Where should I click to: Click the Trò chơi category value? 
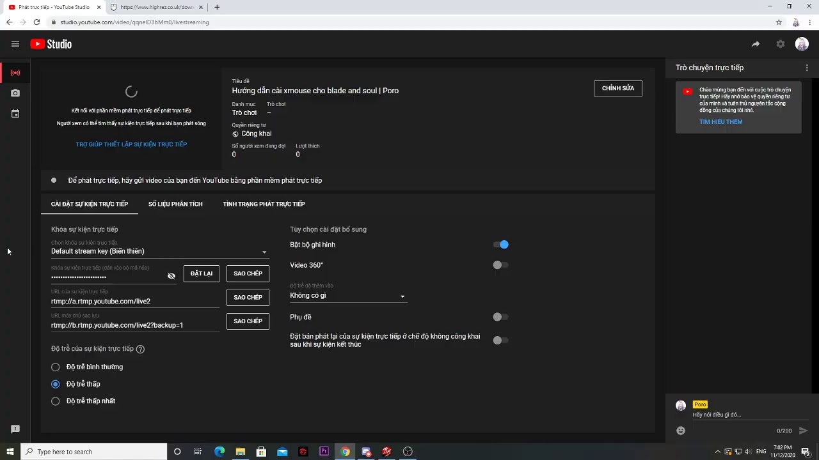point(244,112)
